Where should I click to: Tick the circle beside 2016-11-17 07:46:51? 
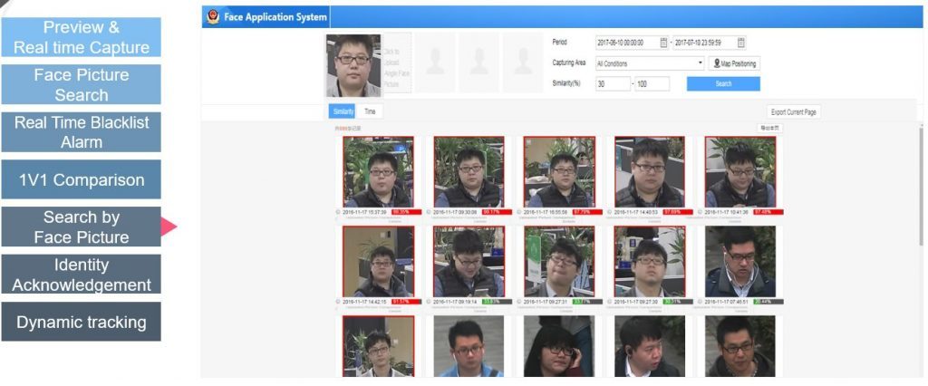point(701,302)
